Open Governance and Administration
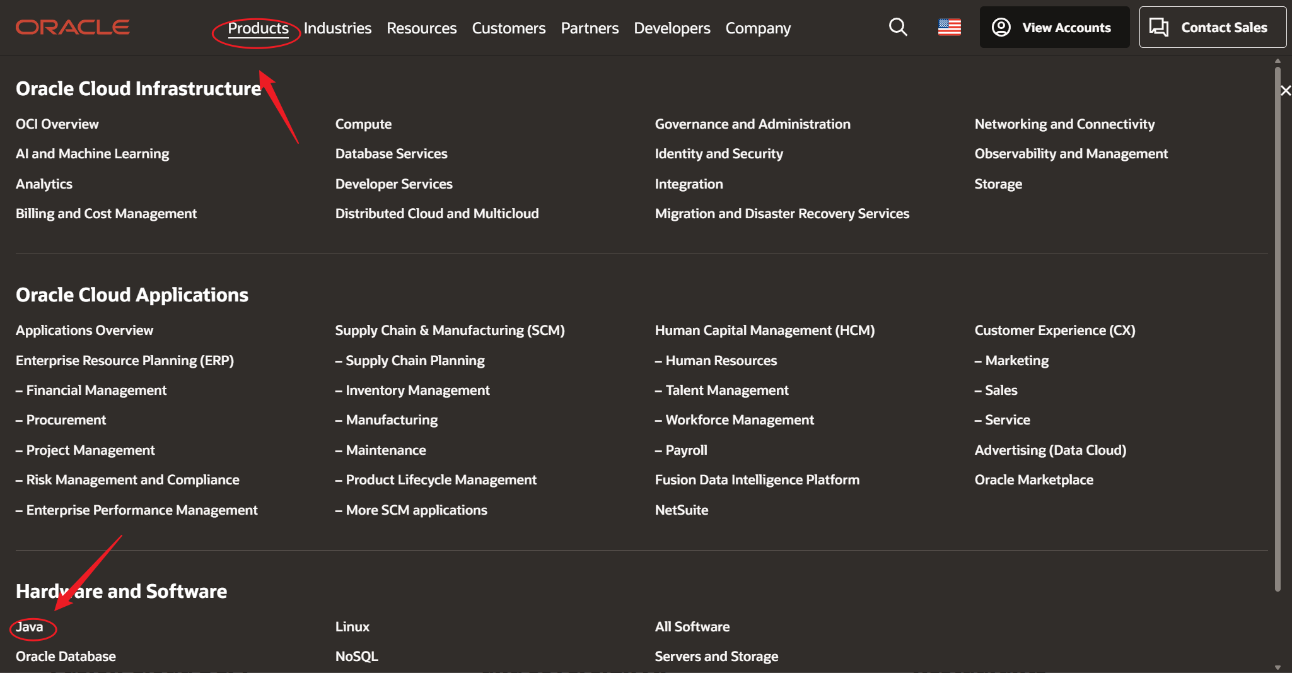Image resolution: width=1292 pixels, height=673 pixels. [753, 124]
